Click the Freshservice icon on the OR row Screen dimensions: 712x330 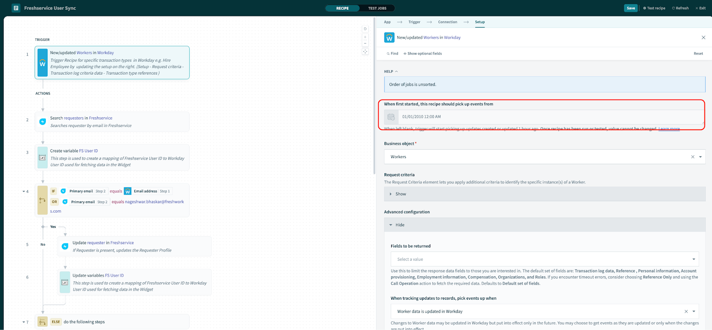[x=65, y=202]
